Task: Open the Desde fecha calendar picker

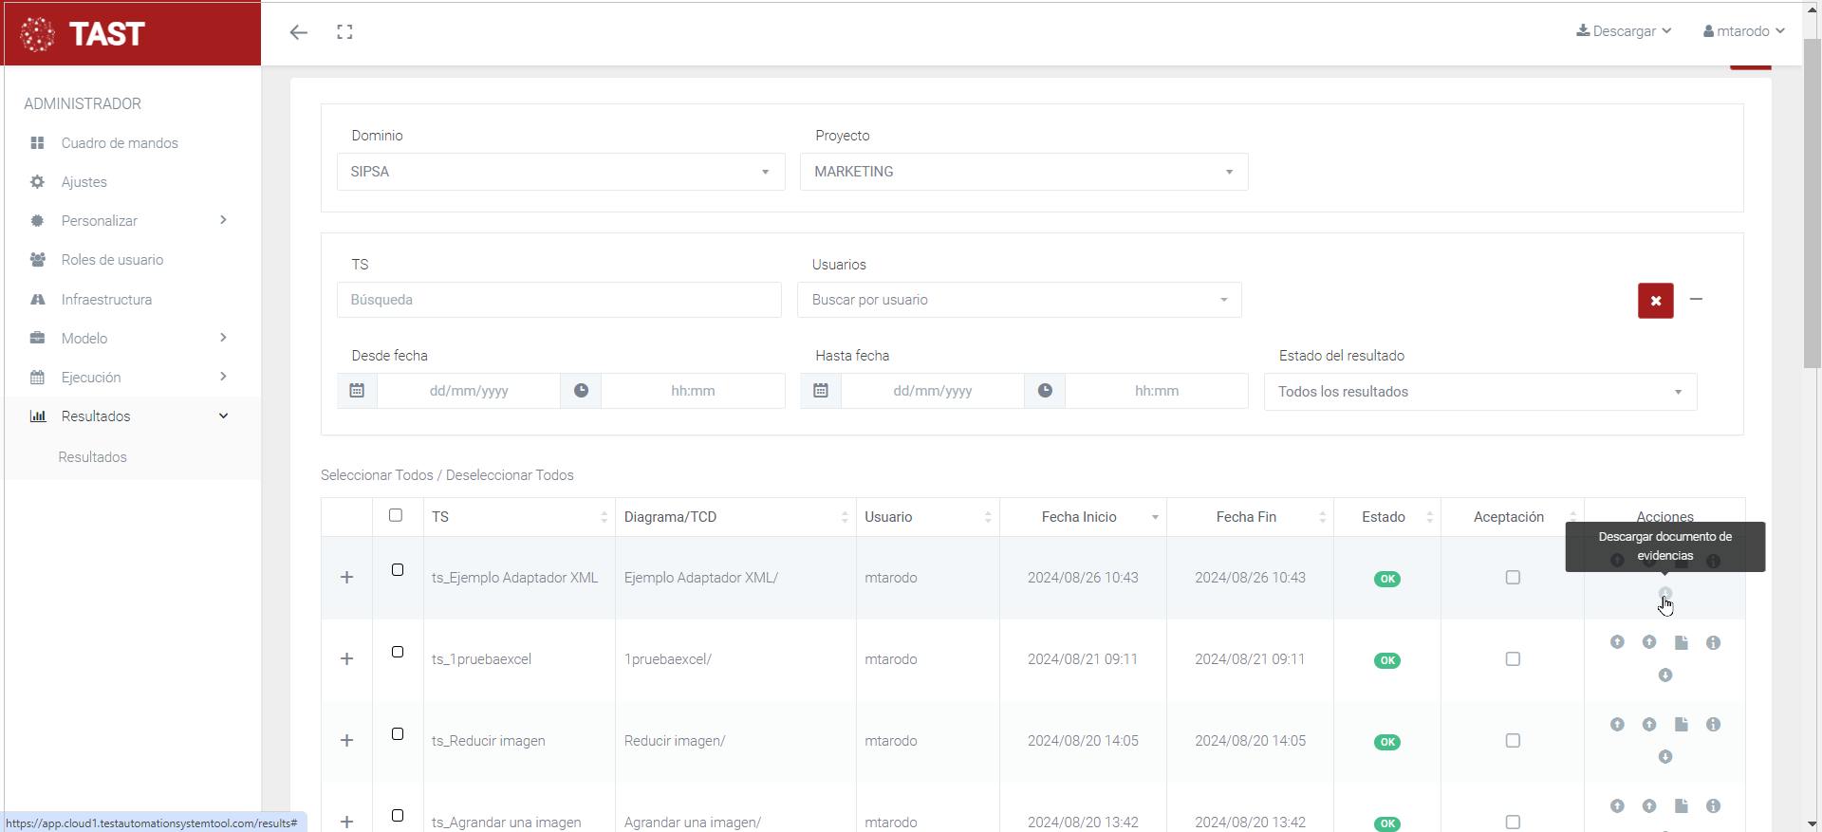Action: [x=357, y=391]
